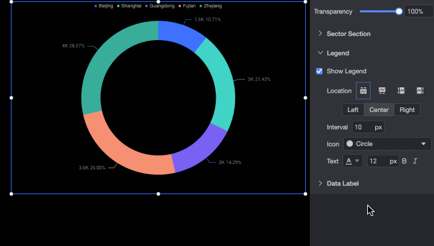Click the bottom-center resize handle of the chart
Viewport: 434px width, 246px height.
(x=158, y=194)
